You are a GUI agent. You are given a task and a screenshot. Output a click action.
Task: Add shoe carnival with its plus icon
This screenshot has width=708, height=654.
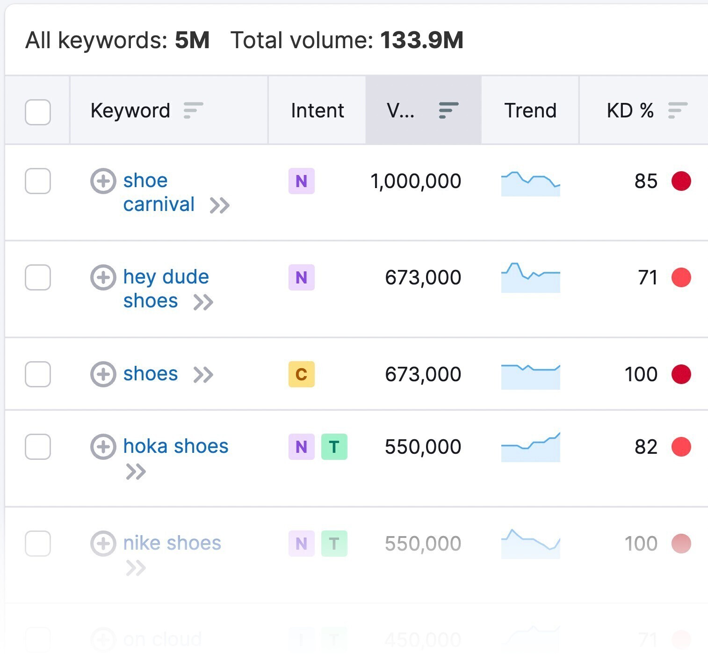click(103, 181)
